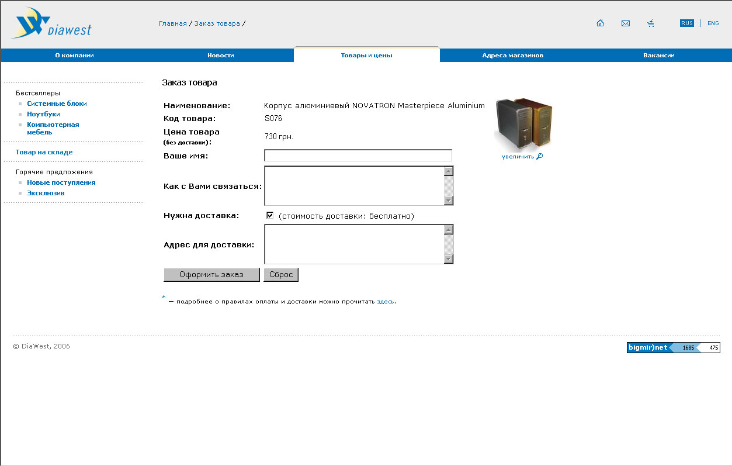
Task: Focus the Ваше имя input field
Action: click(x=358, y=156)
